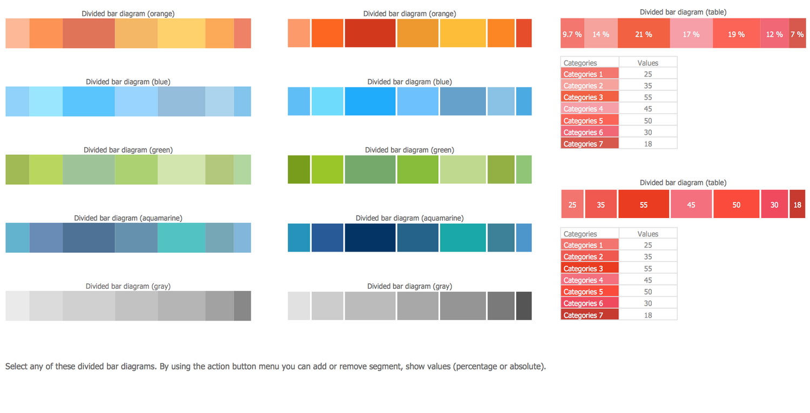Image resolution: width=810 pixels, height=413 pixels.
Task: Select the dark navy segment in the right aquamarine bar
Action: pos(370,238)
